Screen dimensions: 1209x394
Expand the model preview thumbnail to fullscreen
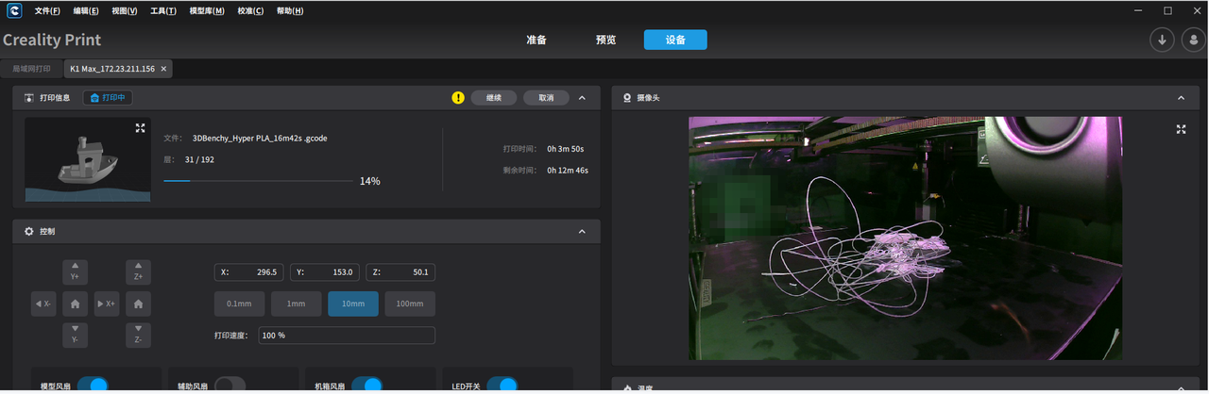140,127
